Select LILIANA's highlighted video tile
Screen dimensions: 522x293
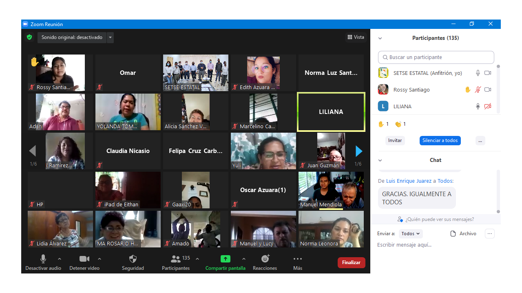point(331,112)
